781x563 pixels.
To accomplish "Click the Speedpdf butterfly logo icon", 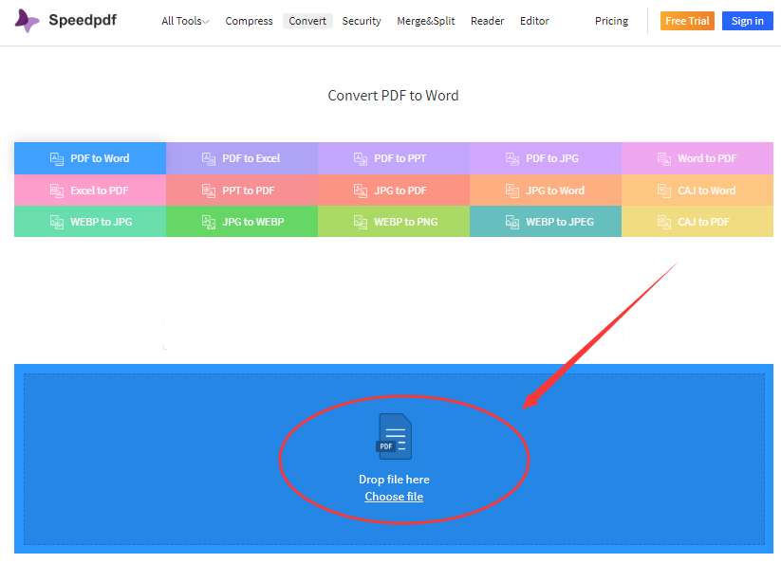I will [27, 21].
